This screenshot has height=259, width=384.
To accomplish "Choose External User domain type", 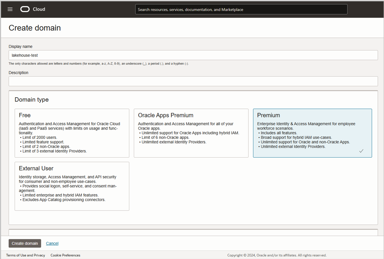I will click(72, 186).
